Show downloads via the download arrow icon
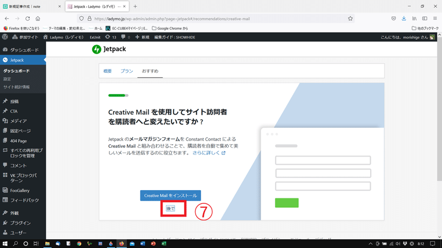Viewport: 442px width, 248px height. [404, 19]
